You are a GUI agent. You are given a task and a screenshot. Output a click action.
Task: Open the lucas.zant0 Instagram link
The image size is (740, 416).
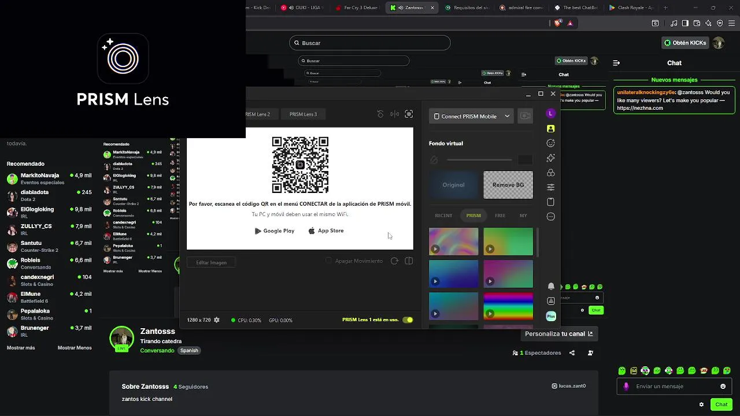coord(569,386)
